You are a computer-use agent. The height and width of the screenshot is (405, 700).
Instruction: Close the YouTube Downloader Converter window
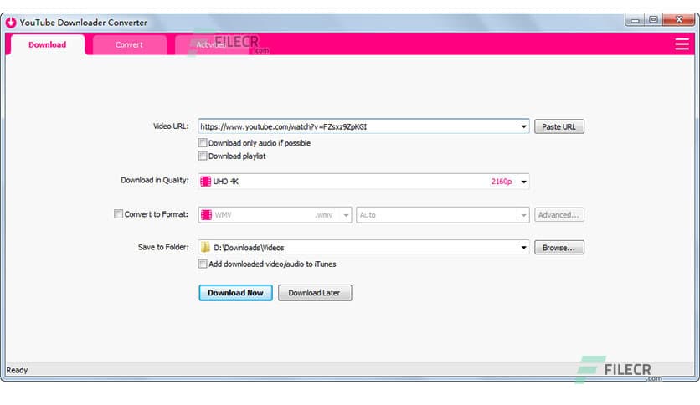click(679, 20)
